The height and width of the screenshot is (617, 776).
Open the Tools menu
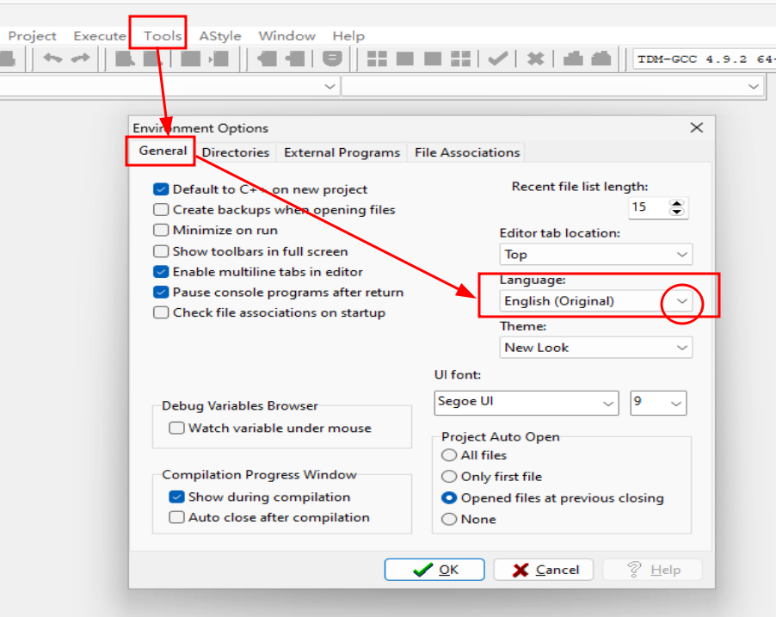coord(163,36)
